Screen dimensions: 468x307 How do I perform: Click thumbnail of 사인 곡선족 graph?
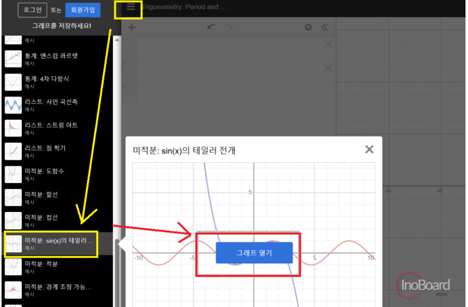pos(13,105)
